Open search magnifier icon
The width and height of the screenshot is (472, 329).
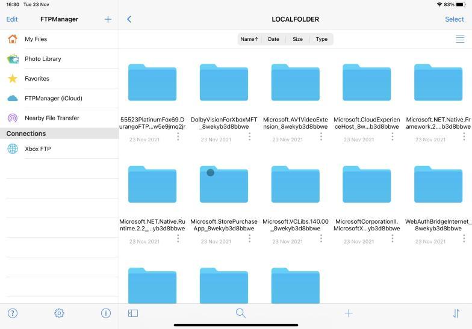[241, 313]
